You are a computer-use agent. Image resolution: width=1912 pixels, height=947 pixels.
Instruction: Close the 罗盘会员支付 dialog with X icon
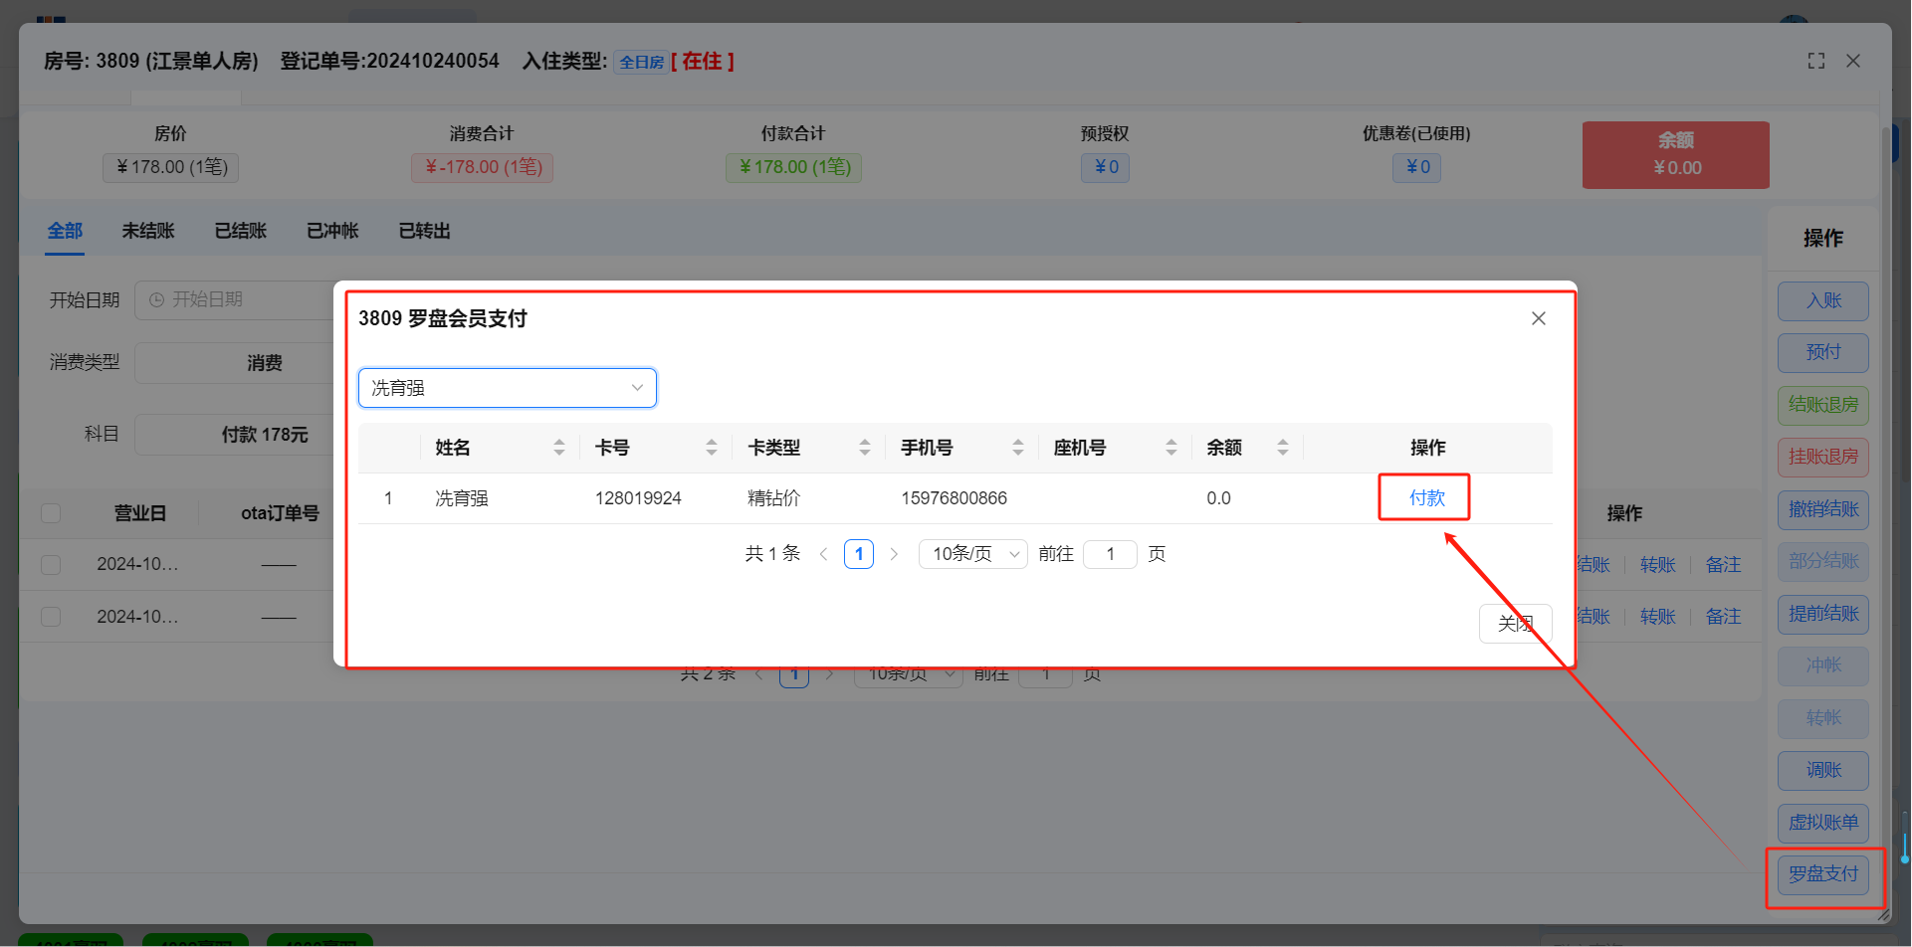pos(1538,318)
